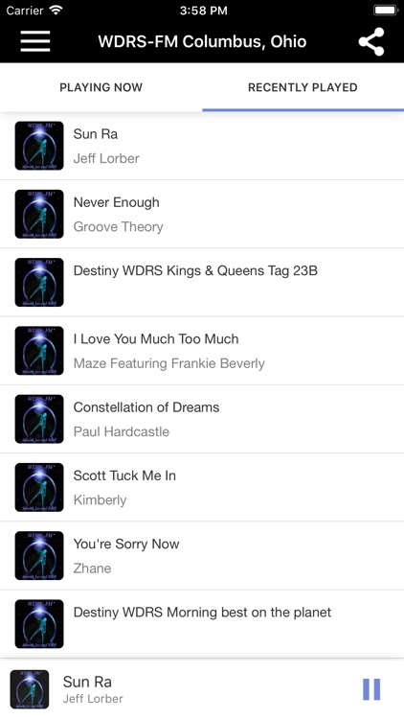Screen dimensions: 404x719
Task: Choose Destiny WDRS Kings & Queens Tag 23B
Action: click(x=202, y=283)
